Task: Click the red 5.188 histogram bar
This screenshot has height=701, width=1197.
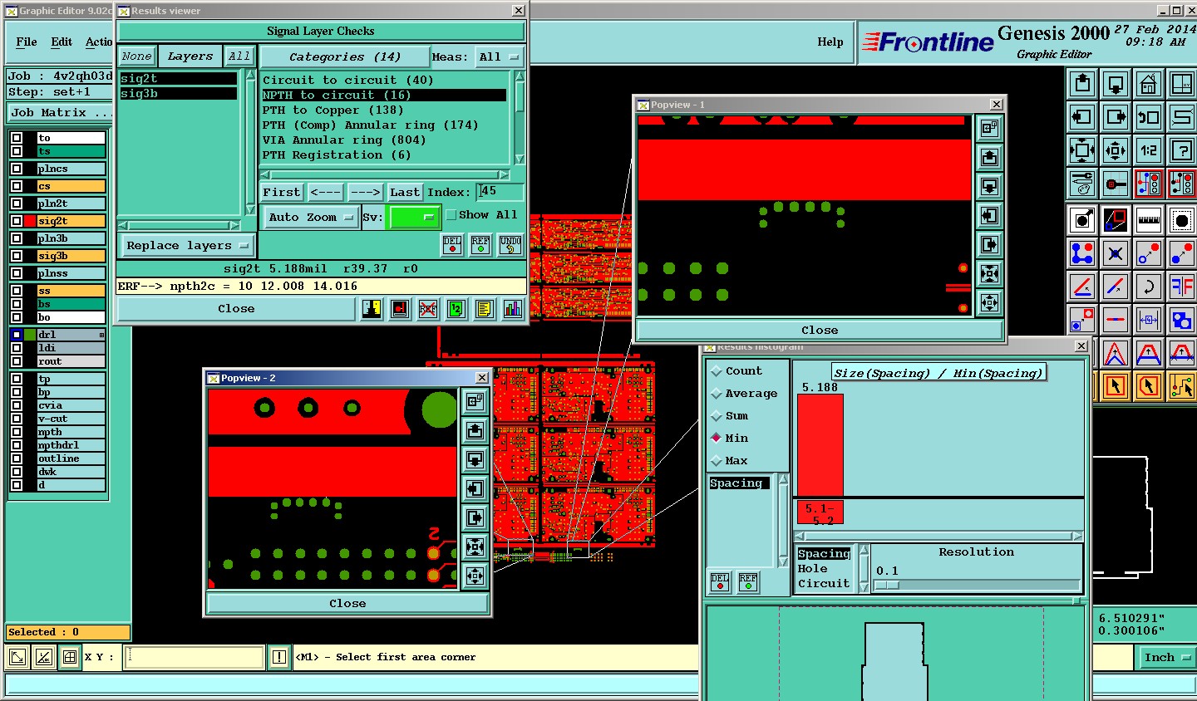Action: [820, 445]
